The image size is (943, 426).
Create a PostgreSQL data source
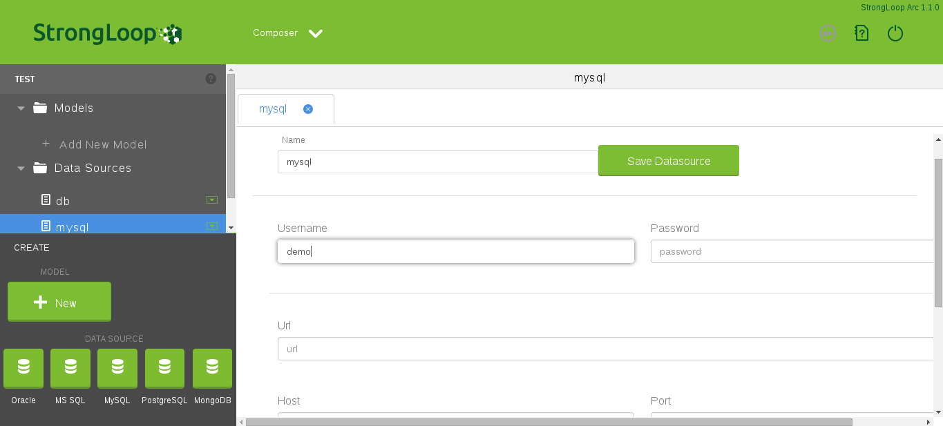point(164,368)
